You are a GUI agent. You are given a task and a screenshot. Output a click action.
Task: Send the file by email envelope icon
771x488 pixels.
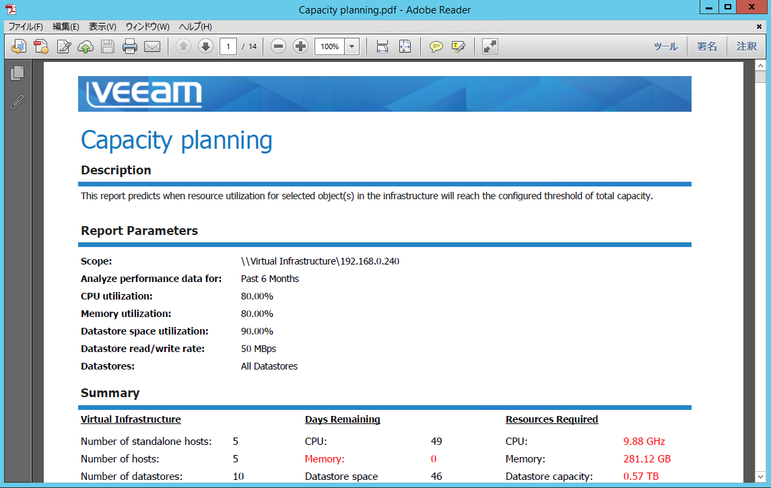coord(152,46)
